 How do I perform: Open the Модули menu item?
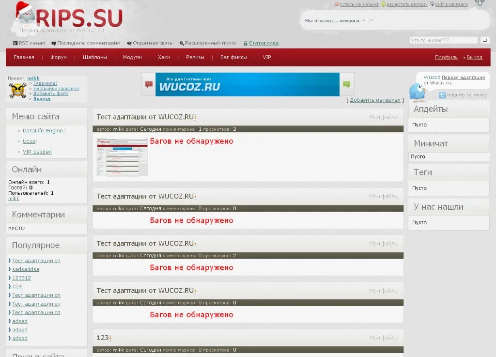tap(132, 57)
